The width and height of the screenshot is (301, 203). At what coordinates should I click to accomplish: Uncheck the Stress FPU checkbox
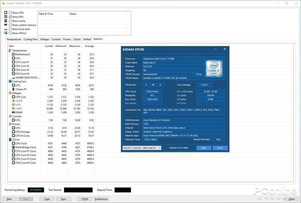[x=10, y=17]
